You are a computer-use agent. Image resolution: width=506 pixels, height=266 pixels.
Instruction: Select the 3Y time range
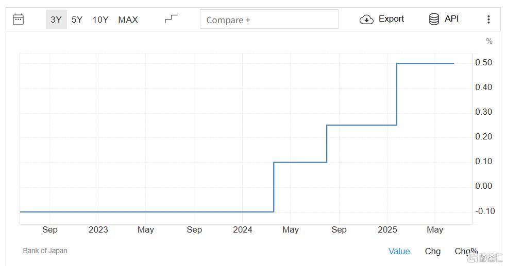tap(56, 20)
